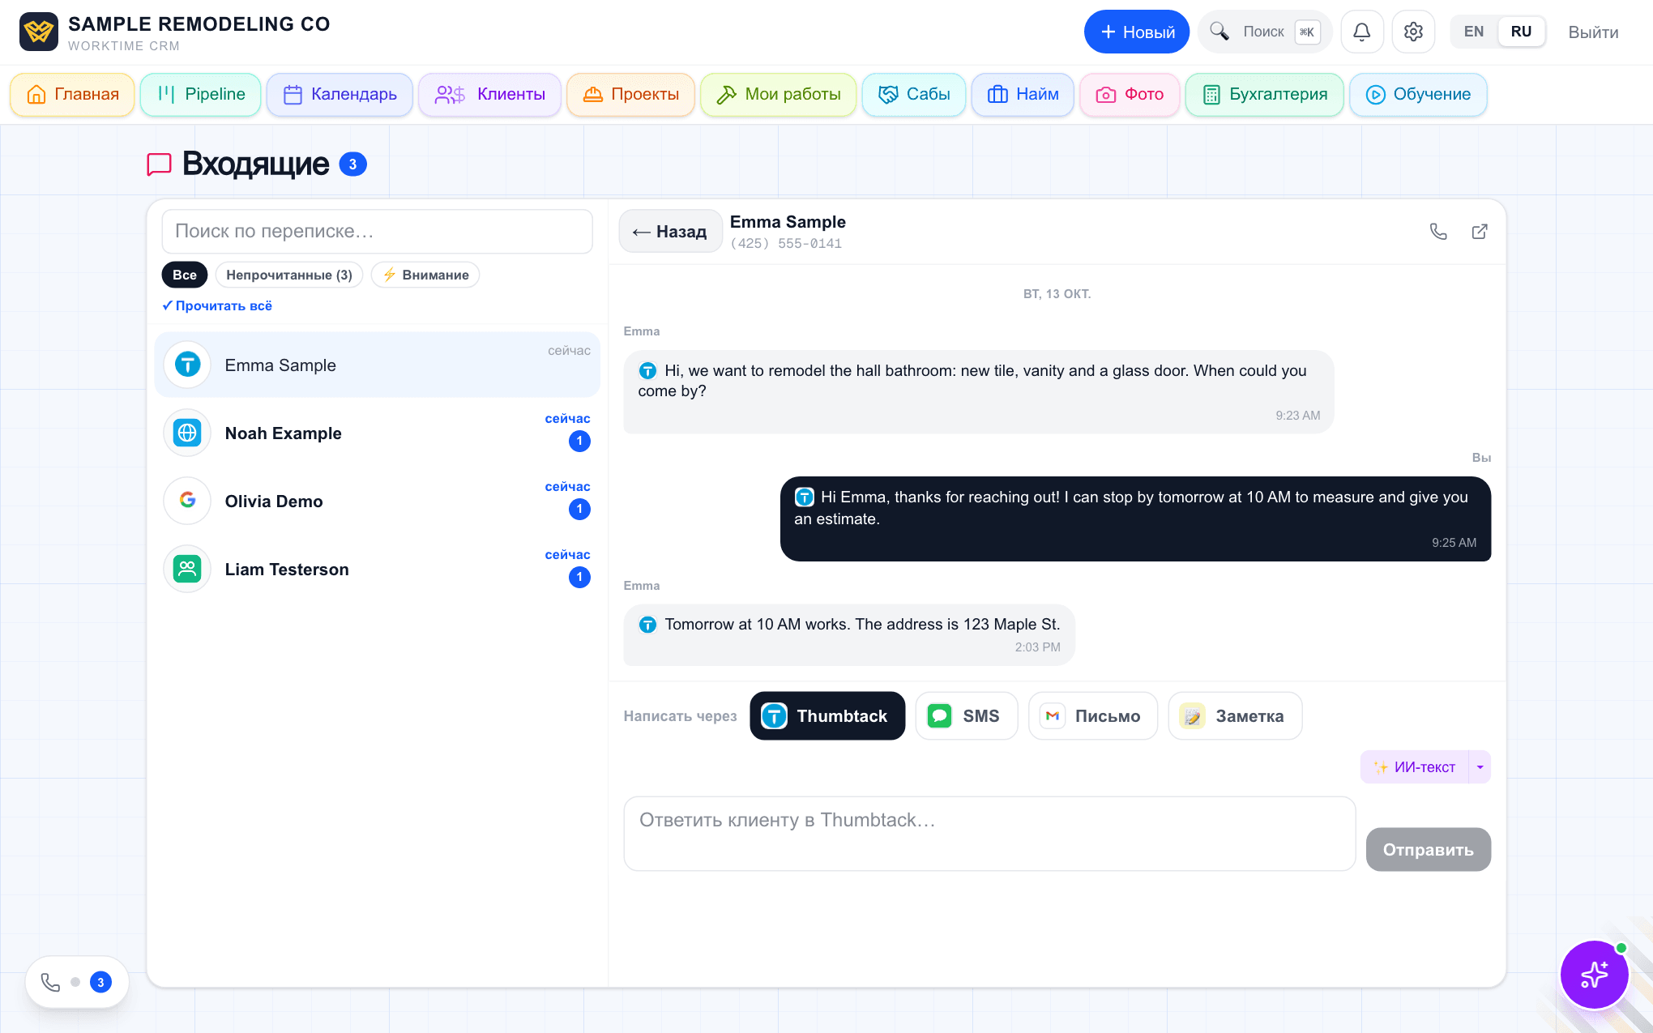
Task: Click the Назад button
Action: tap(670, 232)
